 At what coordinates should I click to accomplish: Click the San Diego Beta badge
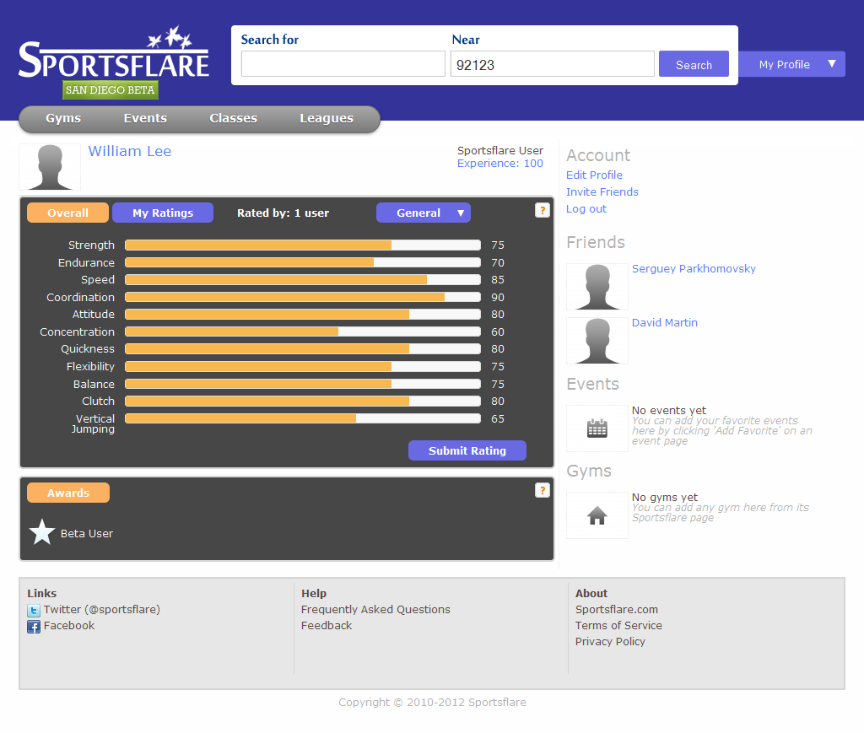111,89
